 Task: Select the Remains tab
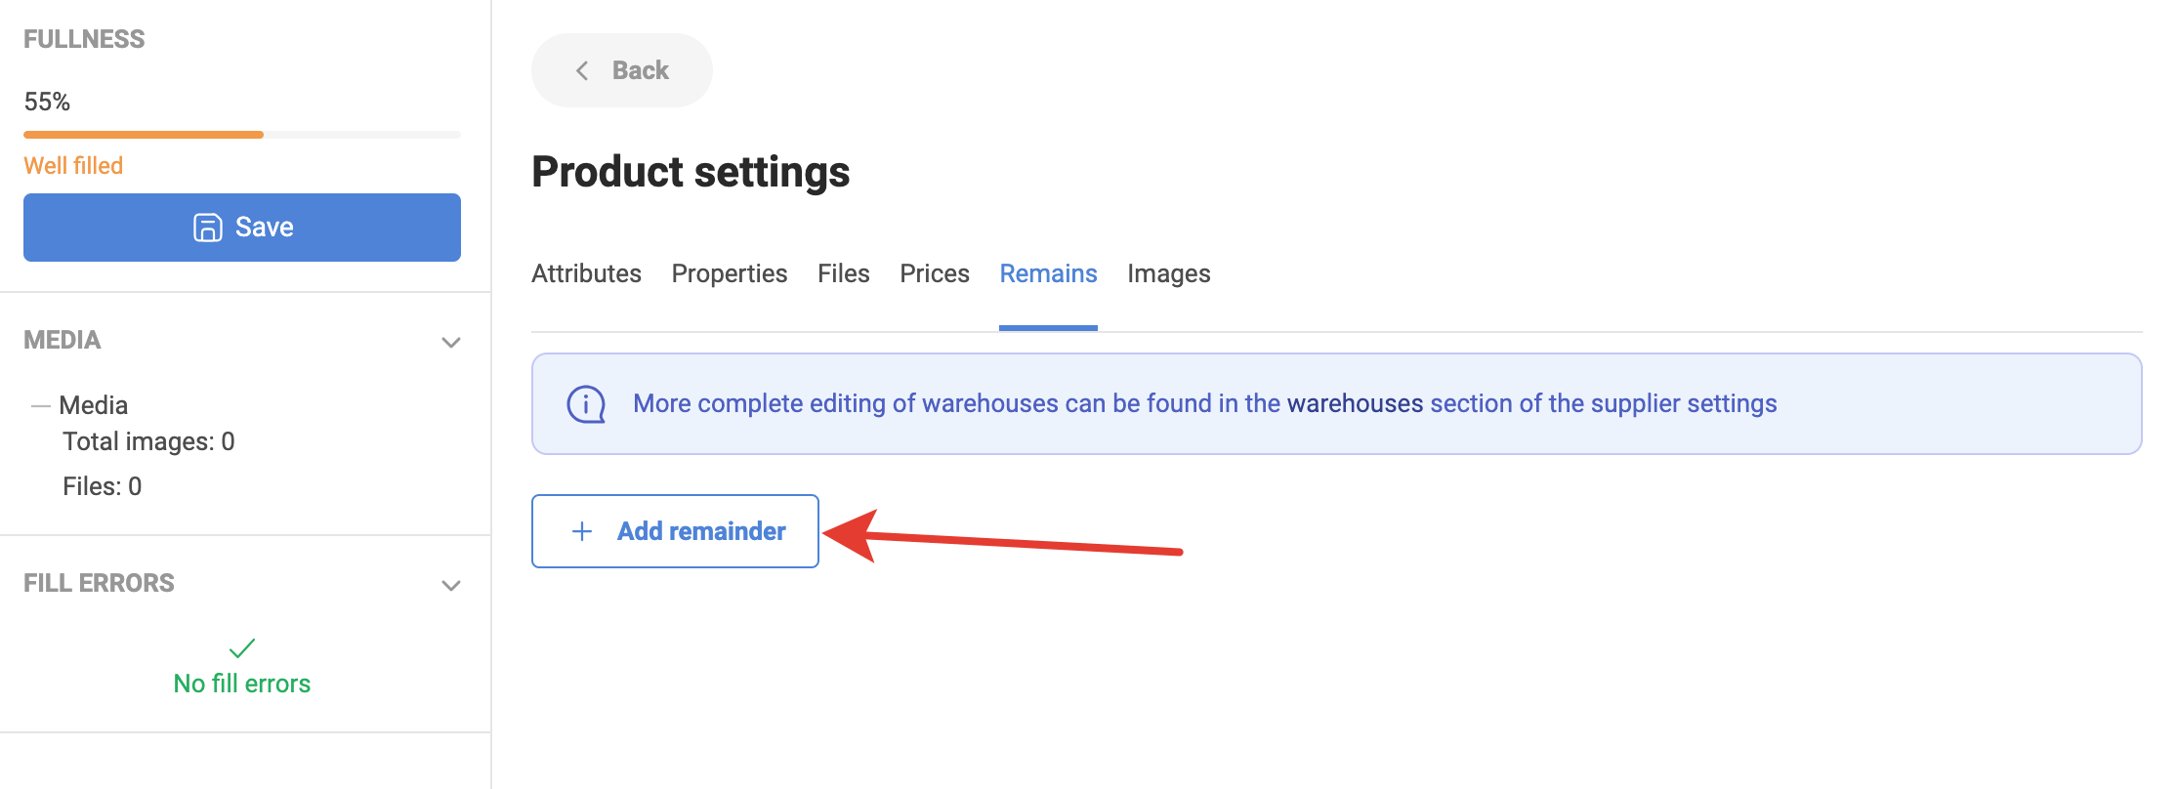coord(1048,273)
